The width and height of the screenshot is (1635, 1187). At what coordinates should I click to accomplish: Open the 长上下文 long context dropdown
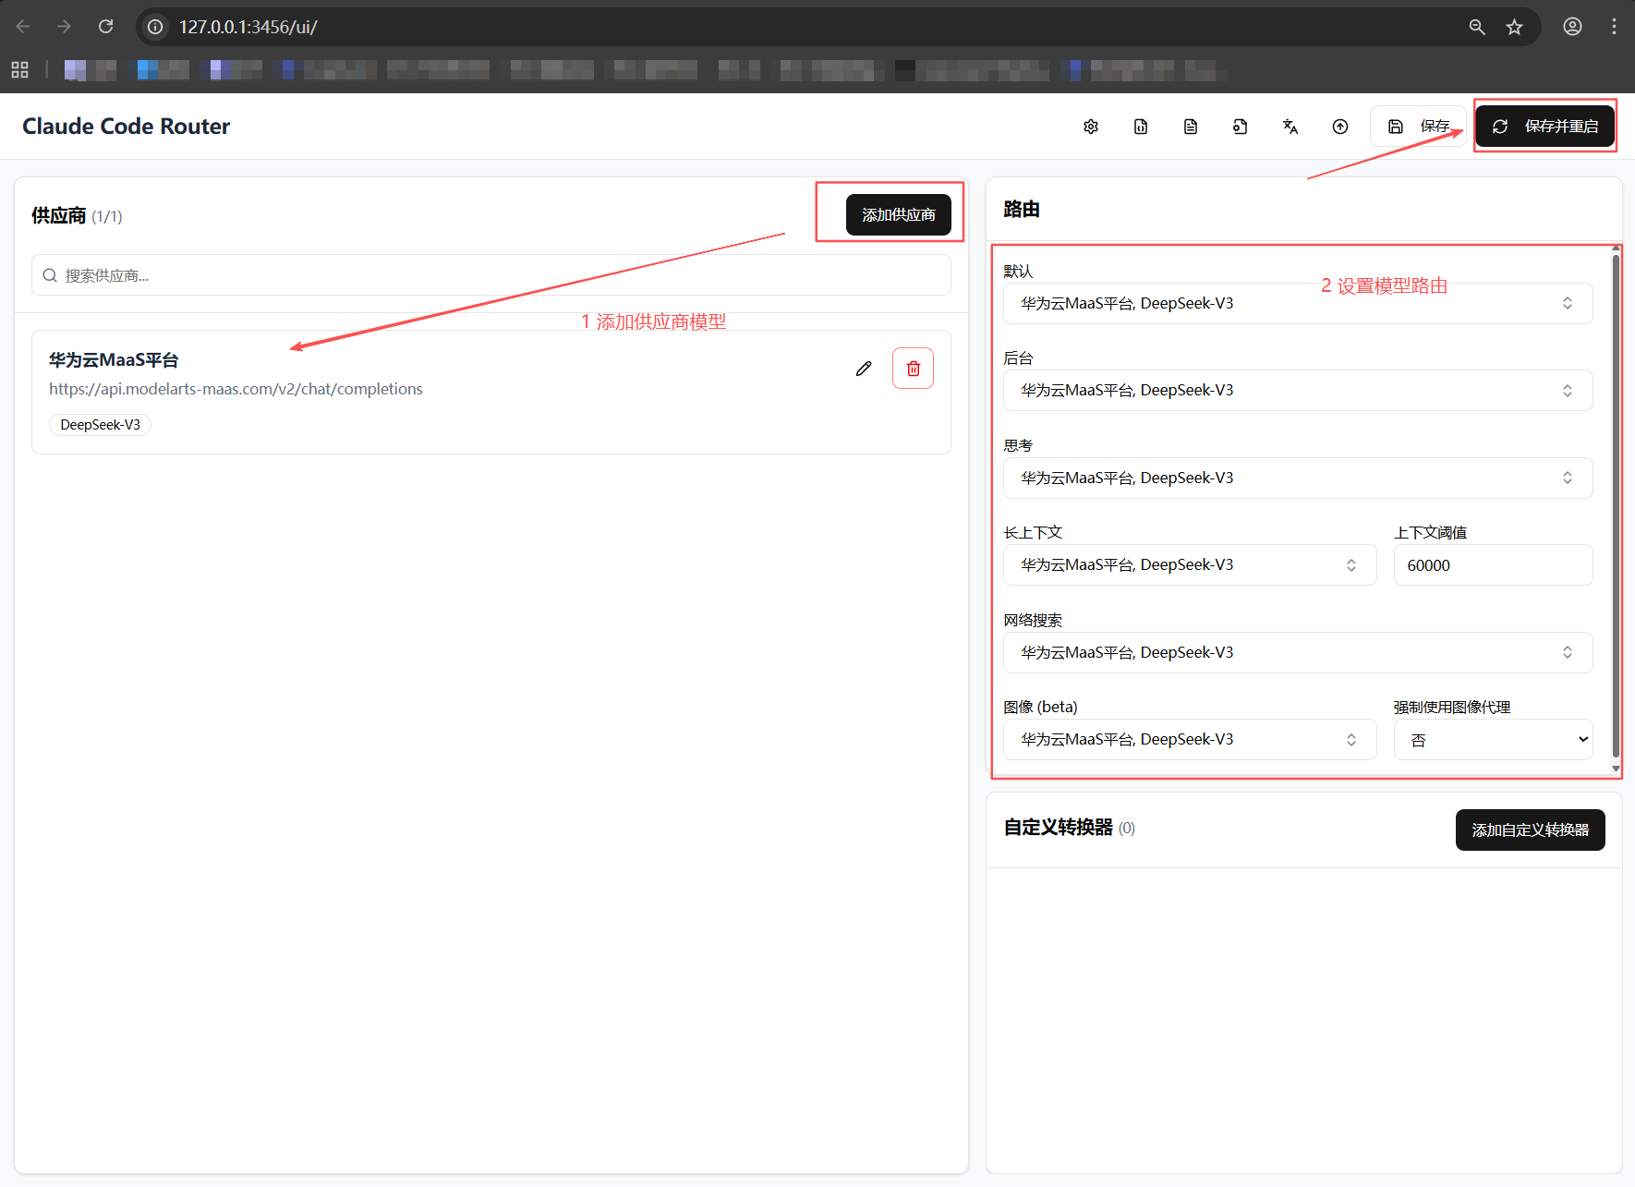[x=1190, y=565]
